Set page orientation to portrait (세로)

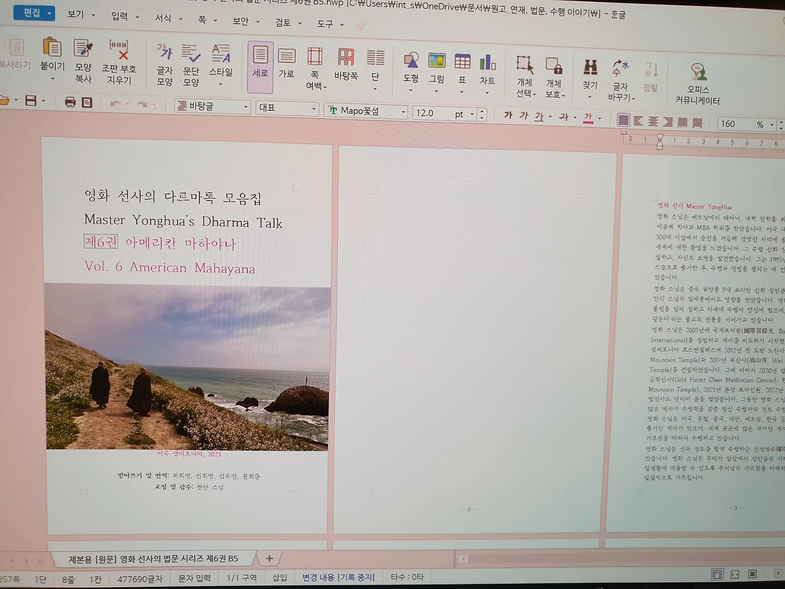(260, 55)
